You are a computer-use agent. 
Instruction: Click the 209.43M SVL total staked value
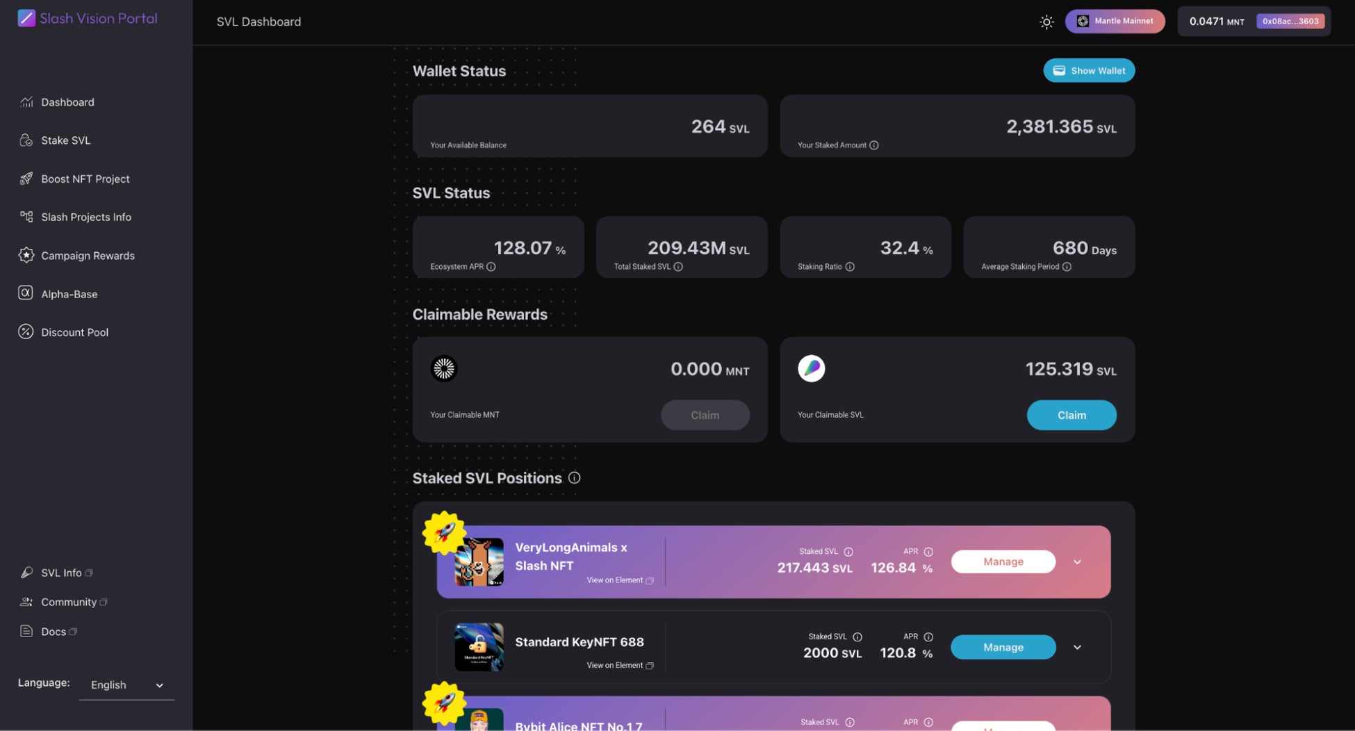(698, 248)
